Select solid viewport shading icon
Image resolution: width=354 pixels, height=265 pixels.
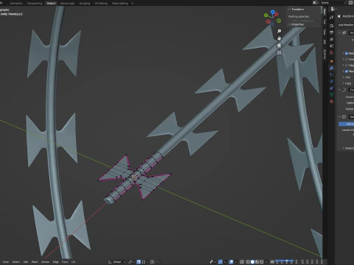click(252, 262)
